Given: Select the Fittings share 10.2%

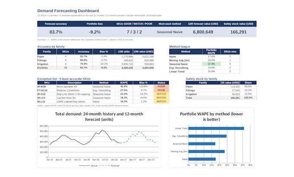Looking at the screenshot, I should click(x=248, y=90).
